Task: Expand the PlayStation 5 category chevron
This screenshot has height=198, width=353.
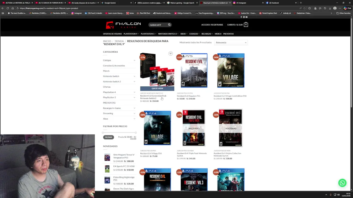Action: (135, 97)
